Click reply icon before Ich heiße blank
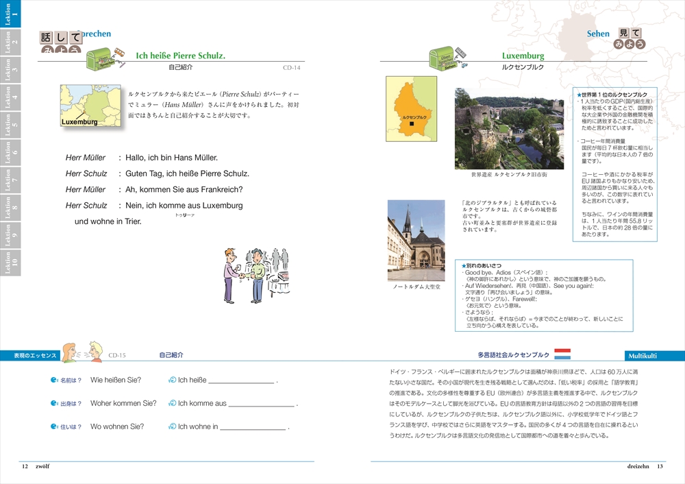 tap(172, 380)
